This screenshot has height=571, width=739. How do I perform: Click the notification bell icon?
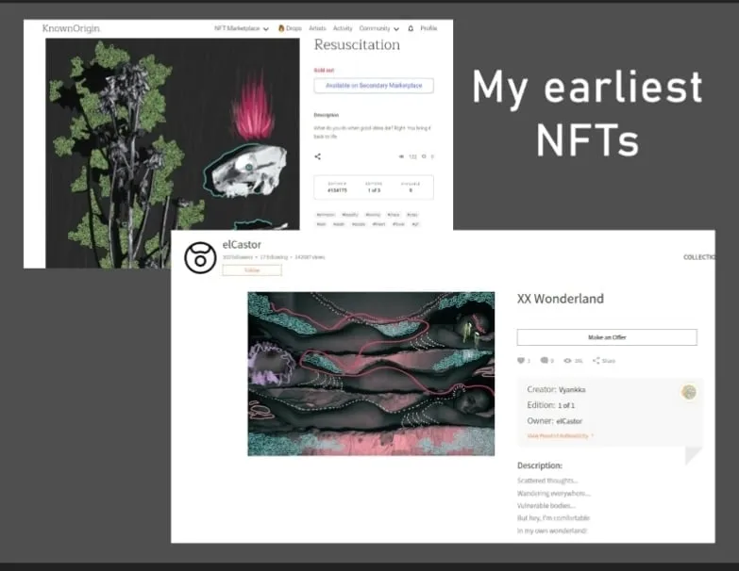411,28
